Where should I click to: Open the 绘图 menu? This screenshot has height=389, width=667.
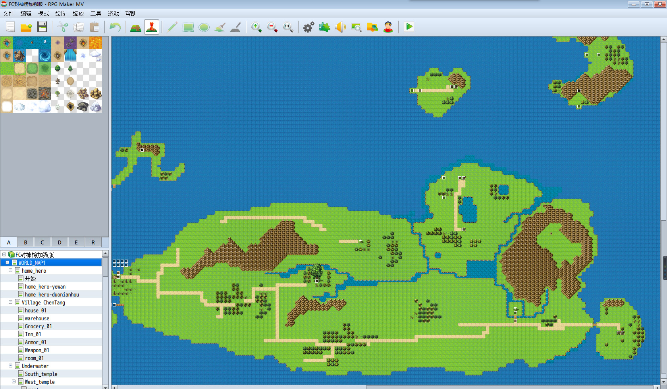(61, 13)
